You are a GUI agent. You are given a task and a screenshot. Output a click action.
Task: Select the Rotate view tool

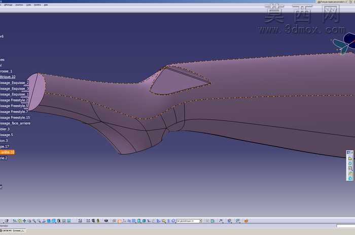(29, 221)
